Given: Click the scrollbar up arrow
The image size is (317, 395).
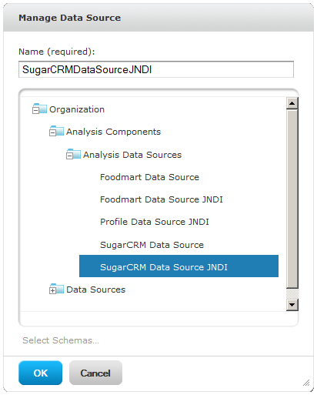Looking at the screenshot, I should tap(292, 103).
